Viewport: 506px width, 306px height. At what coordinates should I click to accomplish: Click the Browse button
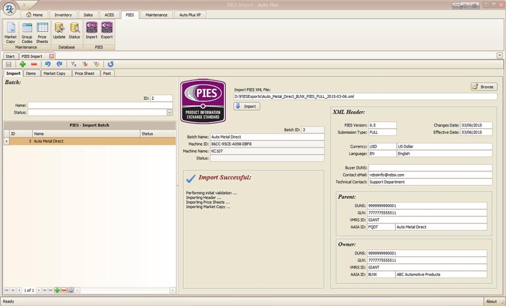point(484,87)
